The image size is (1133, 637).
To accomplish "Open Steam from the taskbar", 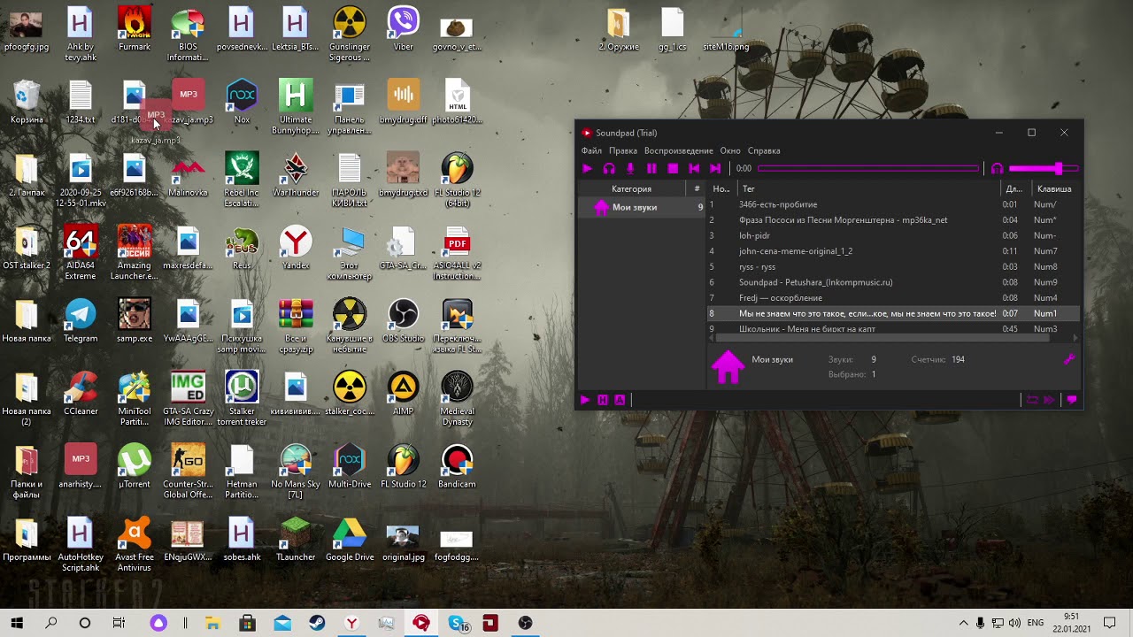I will pos(316,623).
